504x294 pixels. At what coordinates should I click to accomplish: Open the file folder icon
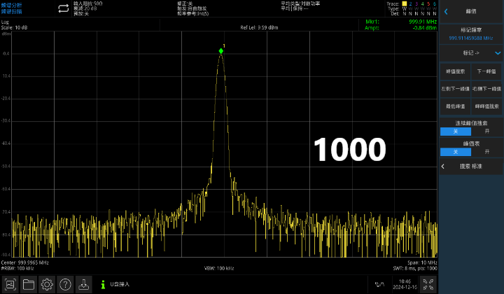(x=29, y=284)
